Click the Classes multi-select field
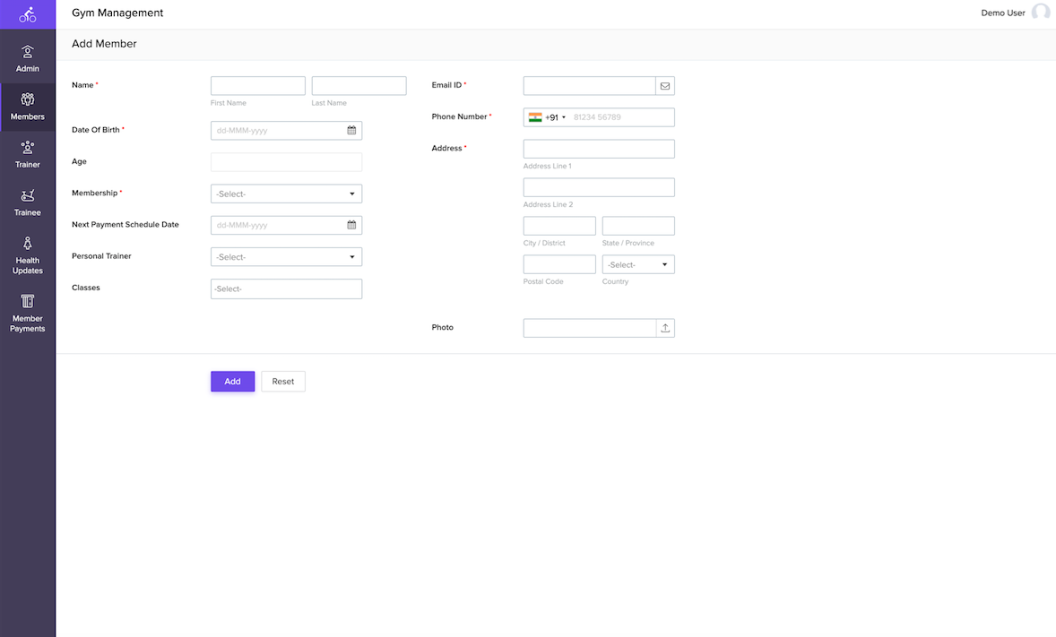This screenshot has width=1056, height=637. [286, 288]
